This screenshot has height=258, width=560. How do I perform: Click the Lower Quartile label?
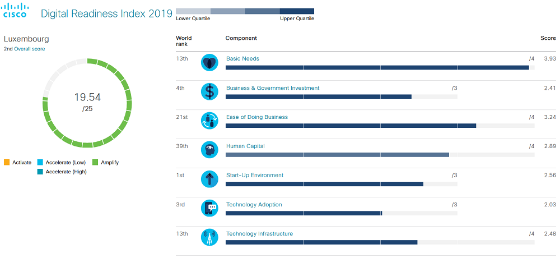click(x=193, y=19)
